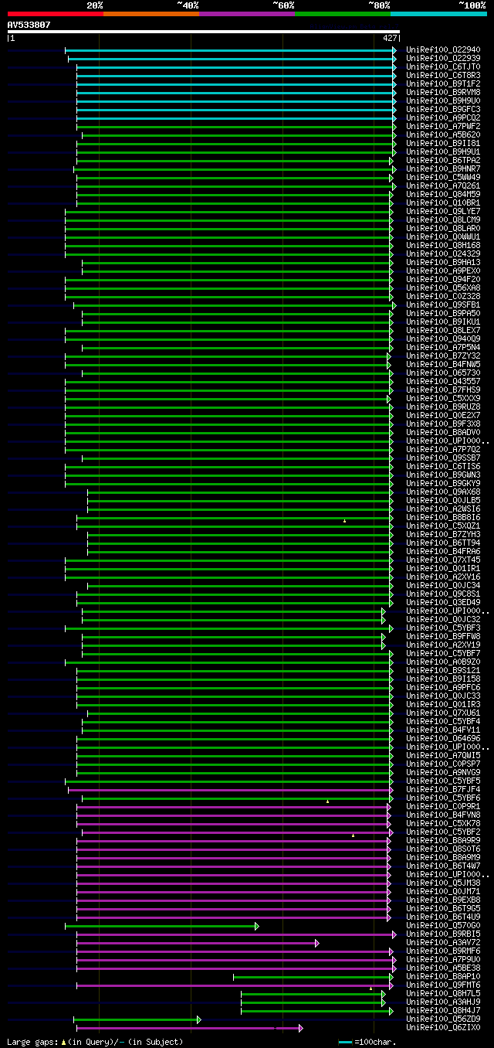Viewport: 494px width, 1048px height.
Task: Select the UniRef100_Q9C8S1 label
Action: click(x=443, y=594)
